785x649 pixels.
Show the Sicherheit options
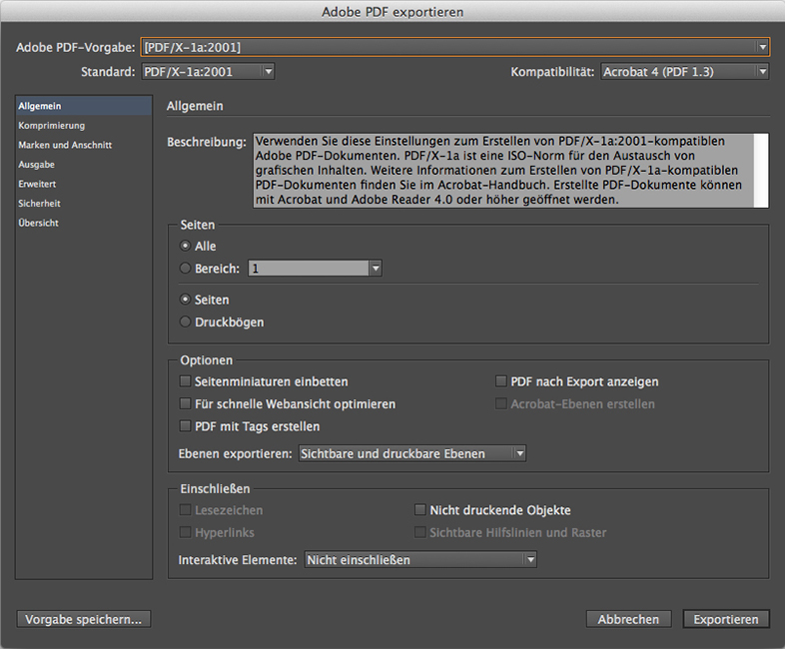click(x=40, y=204)
